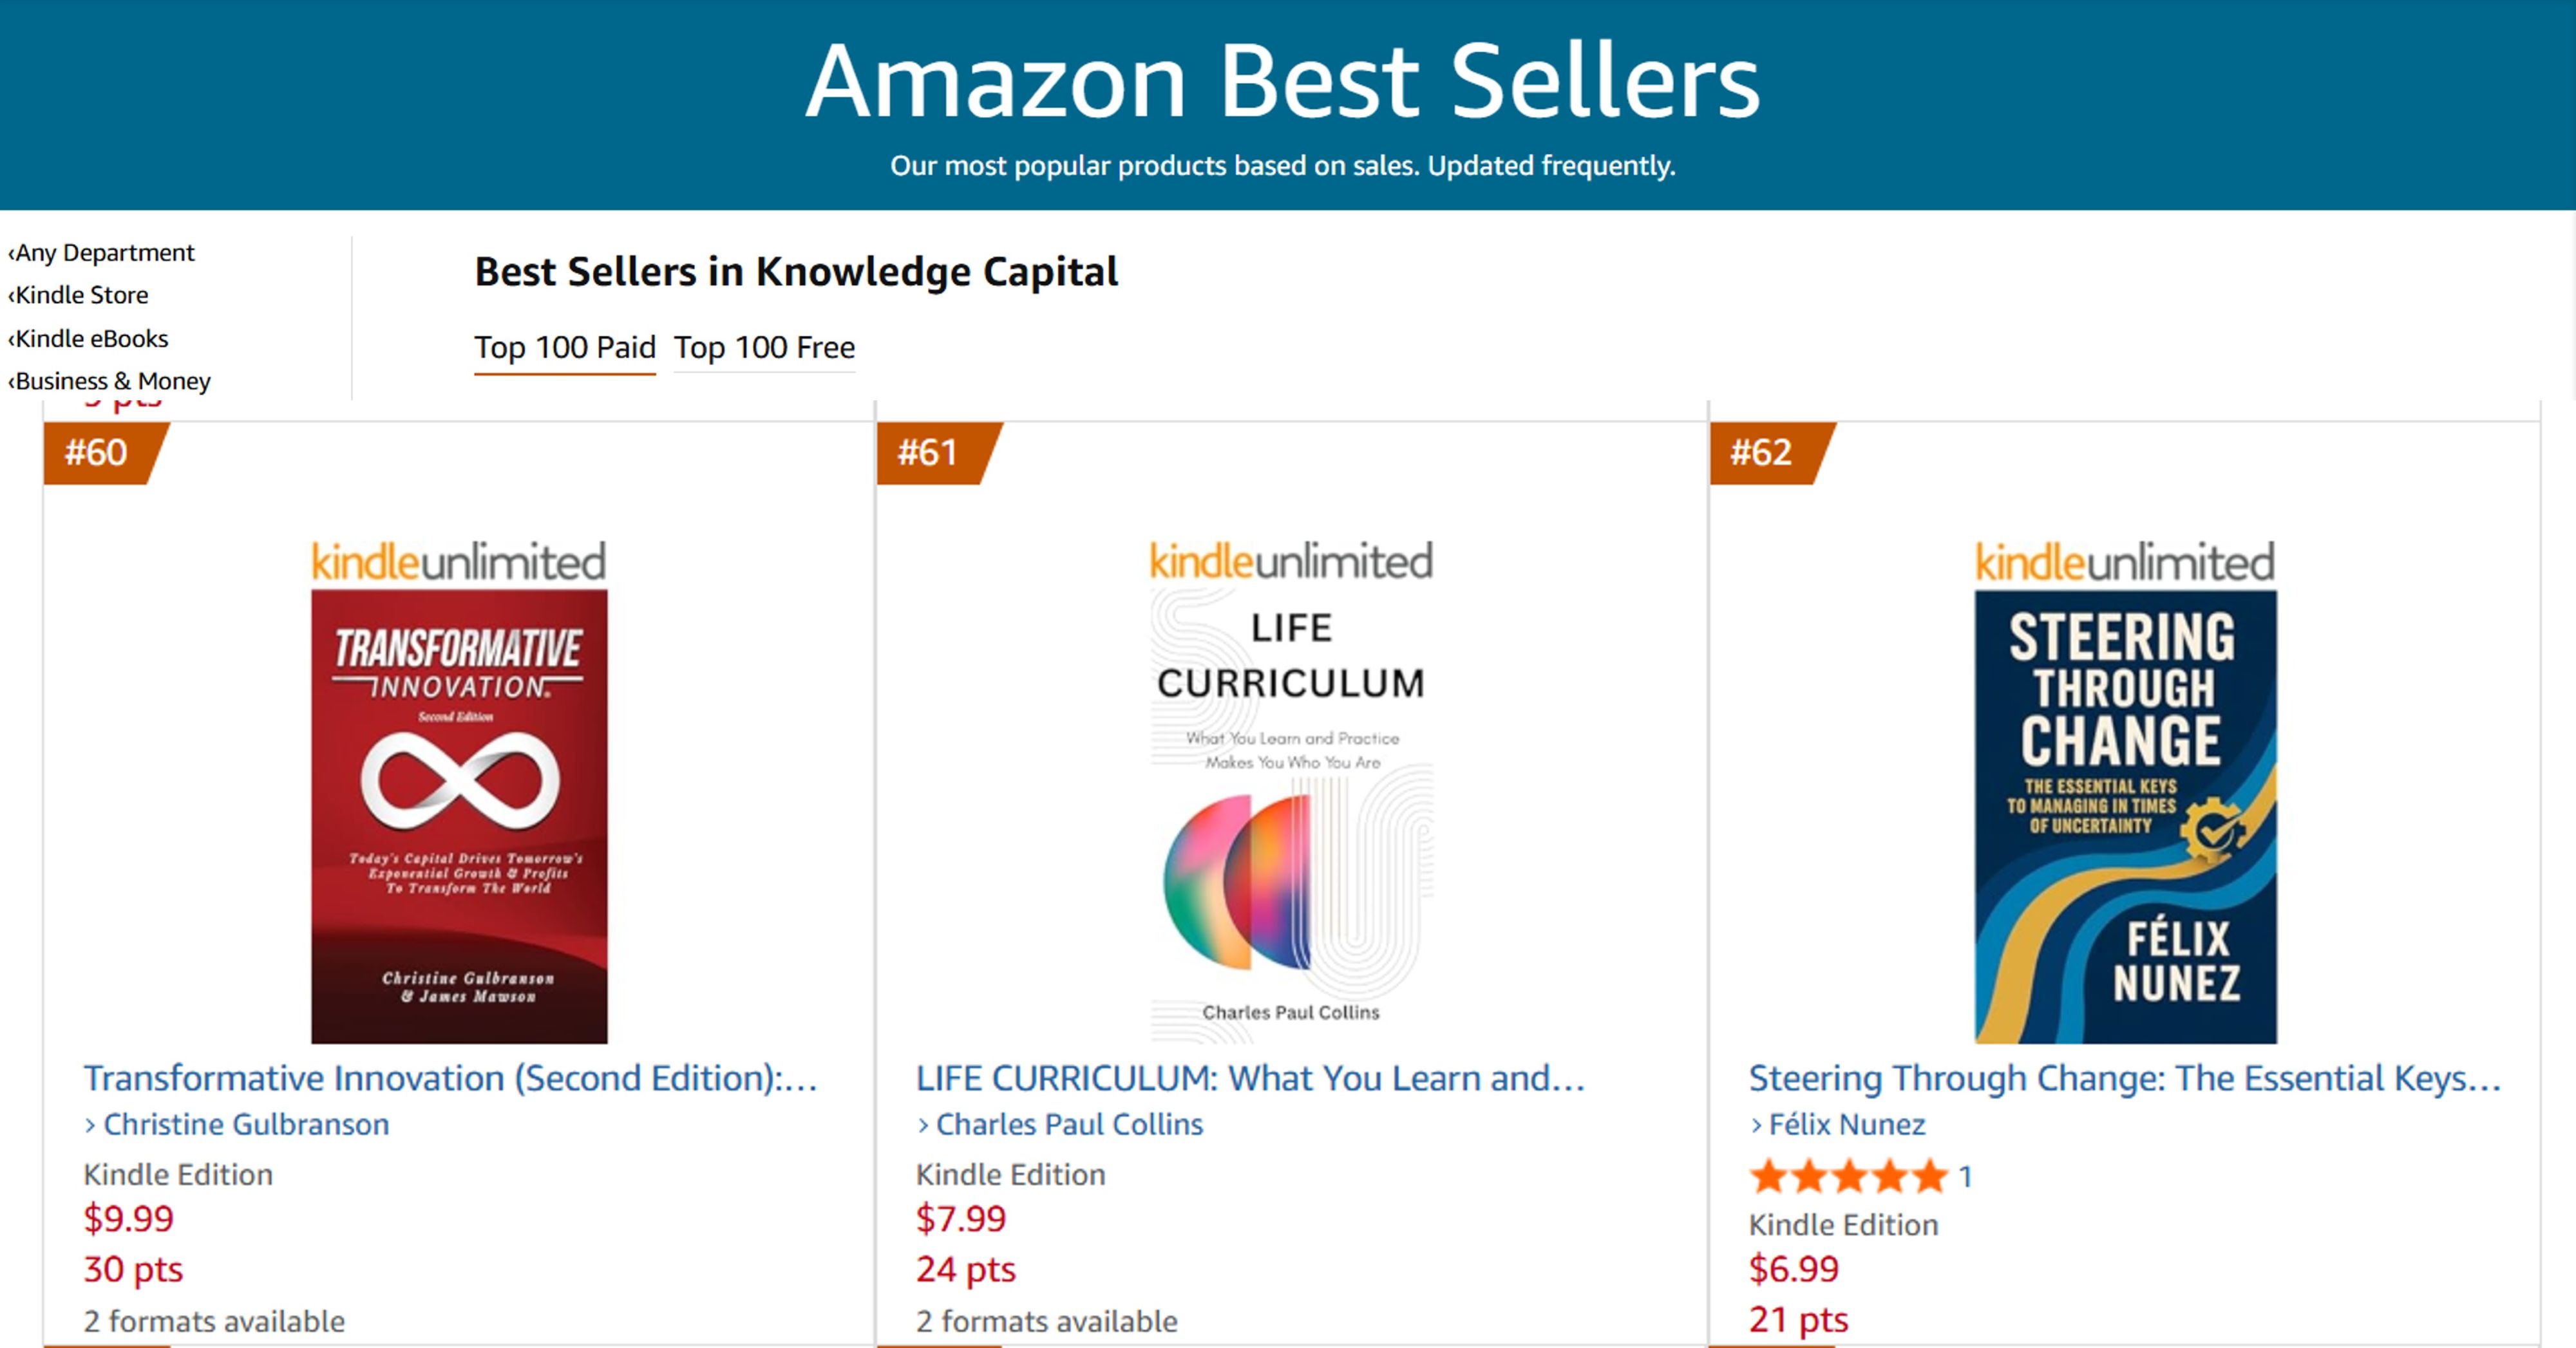Switch to the Top 100 Free tab
This screenshot has height=1348, width=2576.
click(x=764, y=348)
